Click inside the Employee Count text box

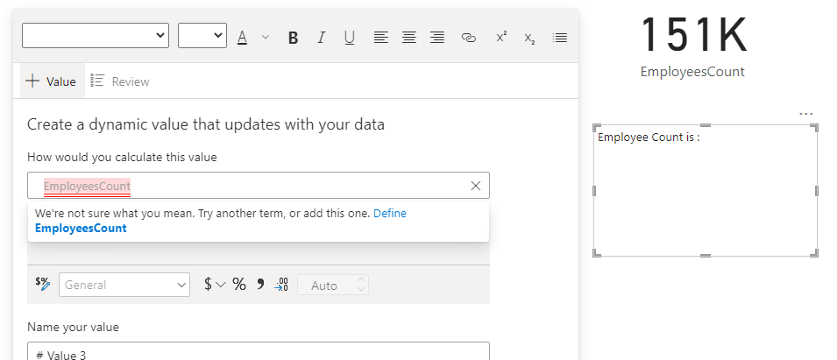706,190
